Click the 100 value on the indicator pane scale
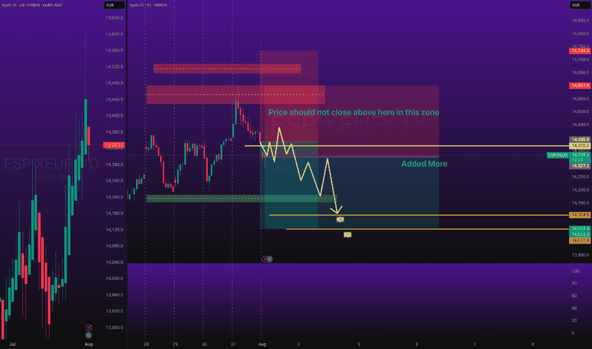The height and width of the screenshot is (349, 592). click(x=575, y=271)
